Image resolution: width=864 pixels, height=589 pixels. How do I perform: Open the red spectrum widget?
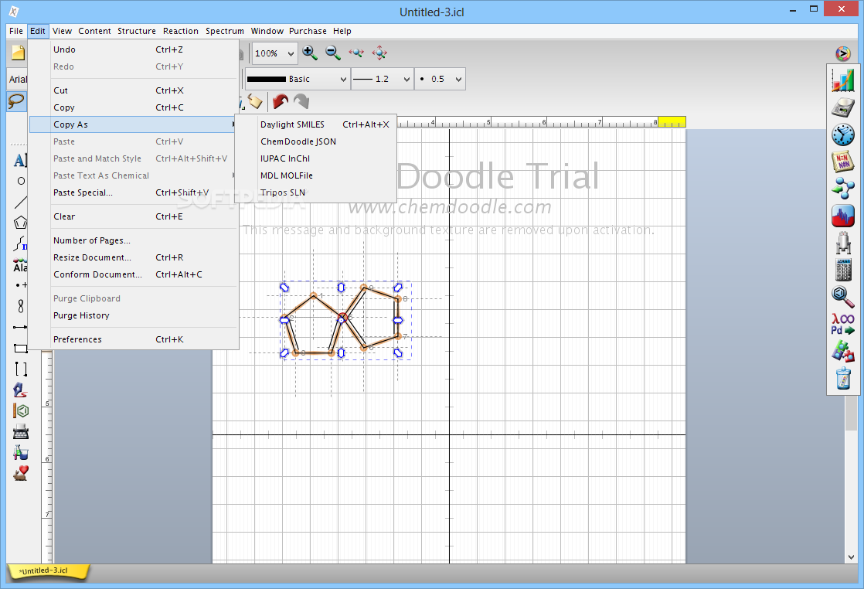coord(843,216)
